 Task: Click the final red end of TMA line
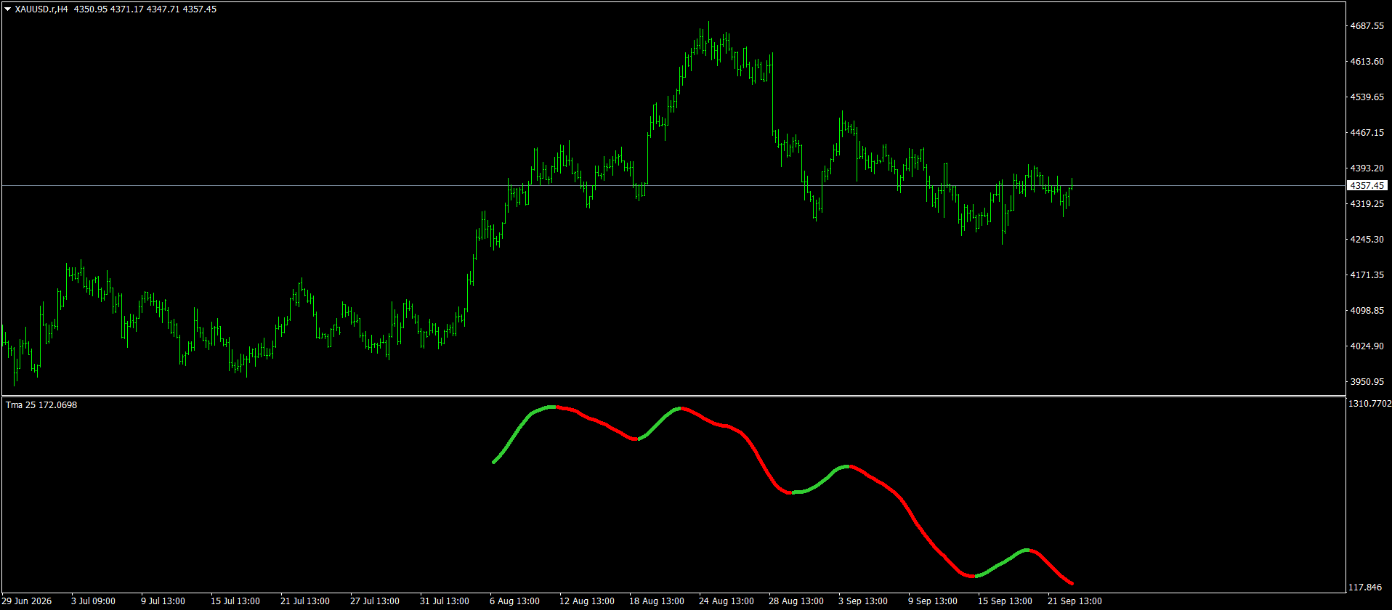point(1071,582)
